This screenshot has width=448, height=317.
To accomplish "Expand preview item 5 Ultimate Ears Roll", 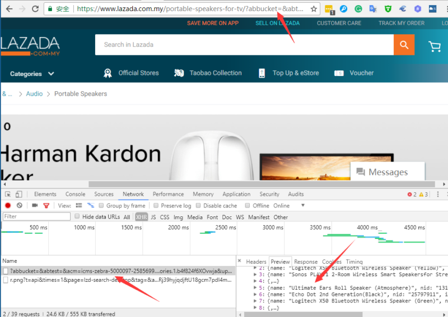I will coord(255,287).
